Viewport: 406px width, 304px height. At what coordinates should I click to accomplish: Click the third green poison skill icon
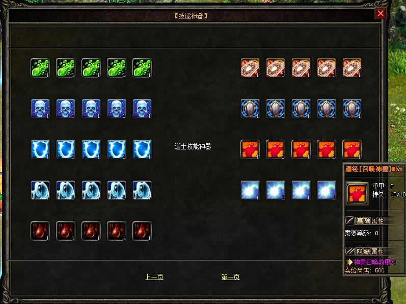pos(91,68)
